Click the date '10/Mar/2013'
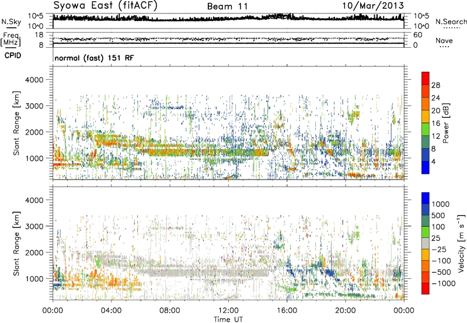This screenshot has height=323, width=467. (373, 6)
